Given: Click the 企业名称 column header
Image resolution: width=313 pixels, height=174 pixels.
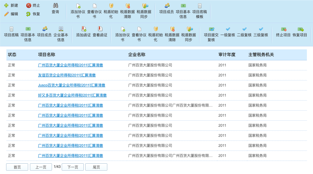Looking at the screenshot, I should 137,55.
